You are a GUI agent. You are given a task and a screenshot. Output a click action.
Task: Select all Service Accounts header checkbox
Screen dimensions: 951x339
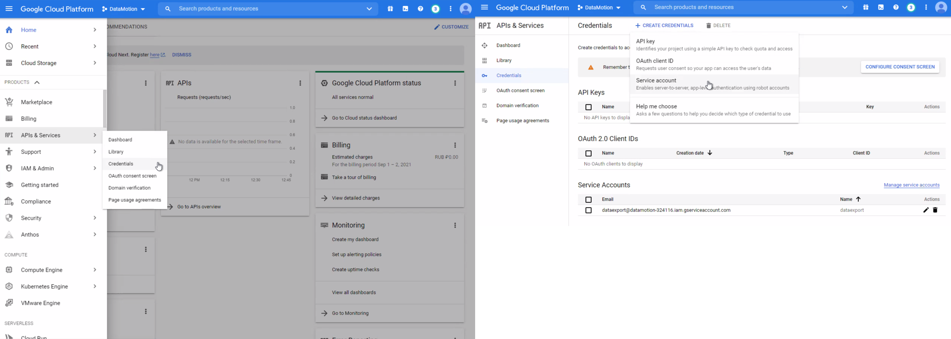pos(588,200)
